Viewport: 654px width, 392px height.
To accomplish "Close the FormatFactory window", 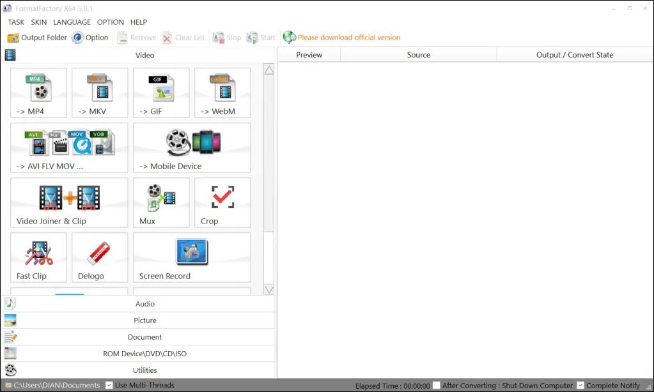I will (x=645, y=8).
